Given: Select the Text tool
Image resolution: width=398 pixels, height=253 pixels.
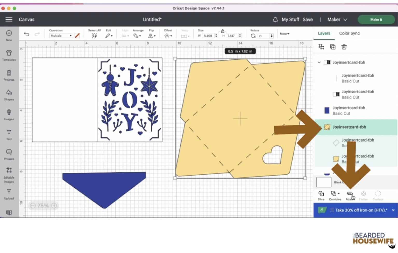Looking at the screenshot, I should (9, 134).
